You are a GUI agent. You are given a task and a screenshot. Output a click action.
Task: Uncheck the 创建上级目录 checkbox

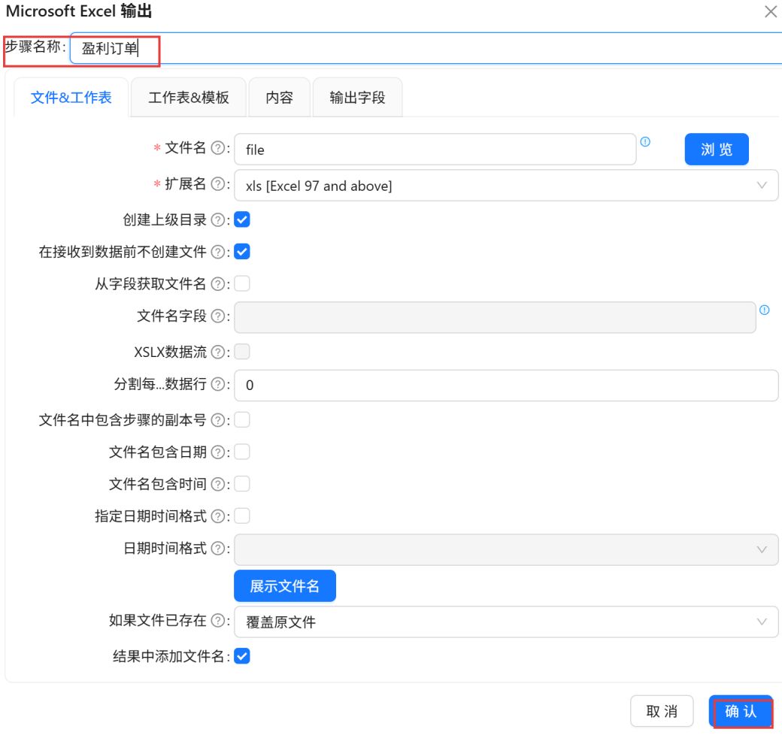point(242,219)
